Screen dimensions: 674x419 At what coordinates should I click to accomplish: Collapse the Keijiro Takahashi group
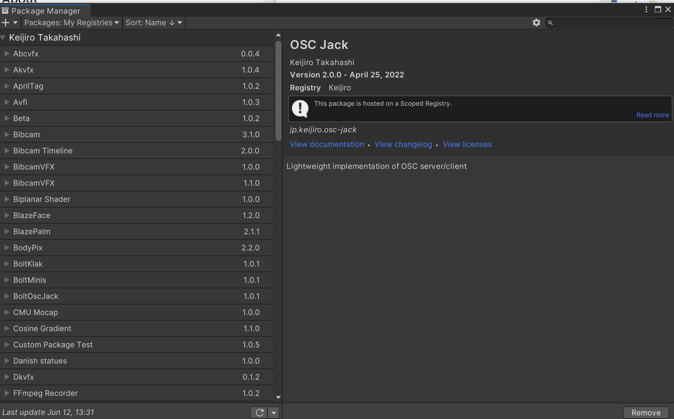[3, 37]
